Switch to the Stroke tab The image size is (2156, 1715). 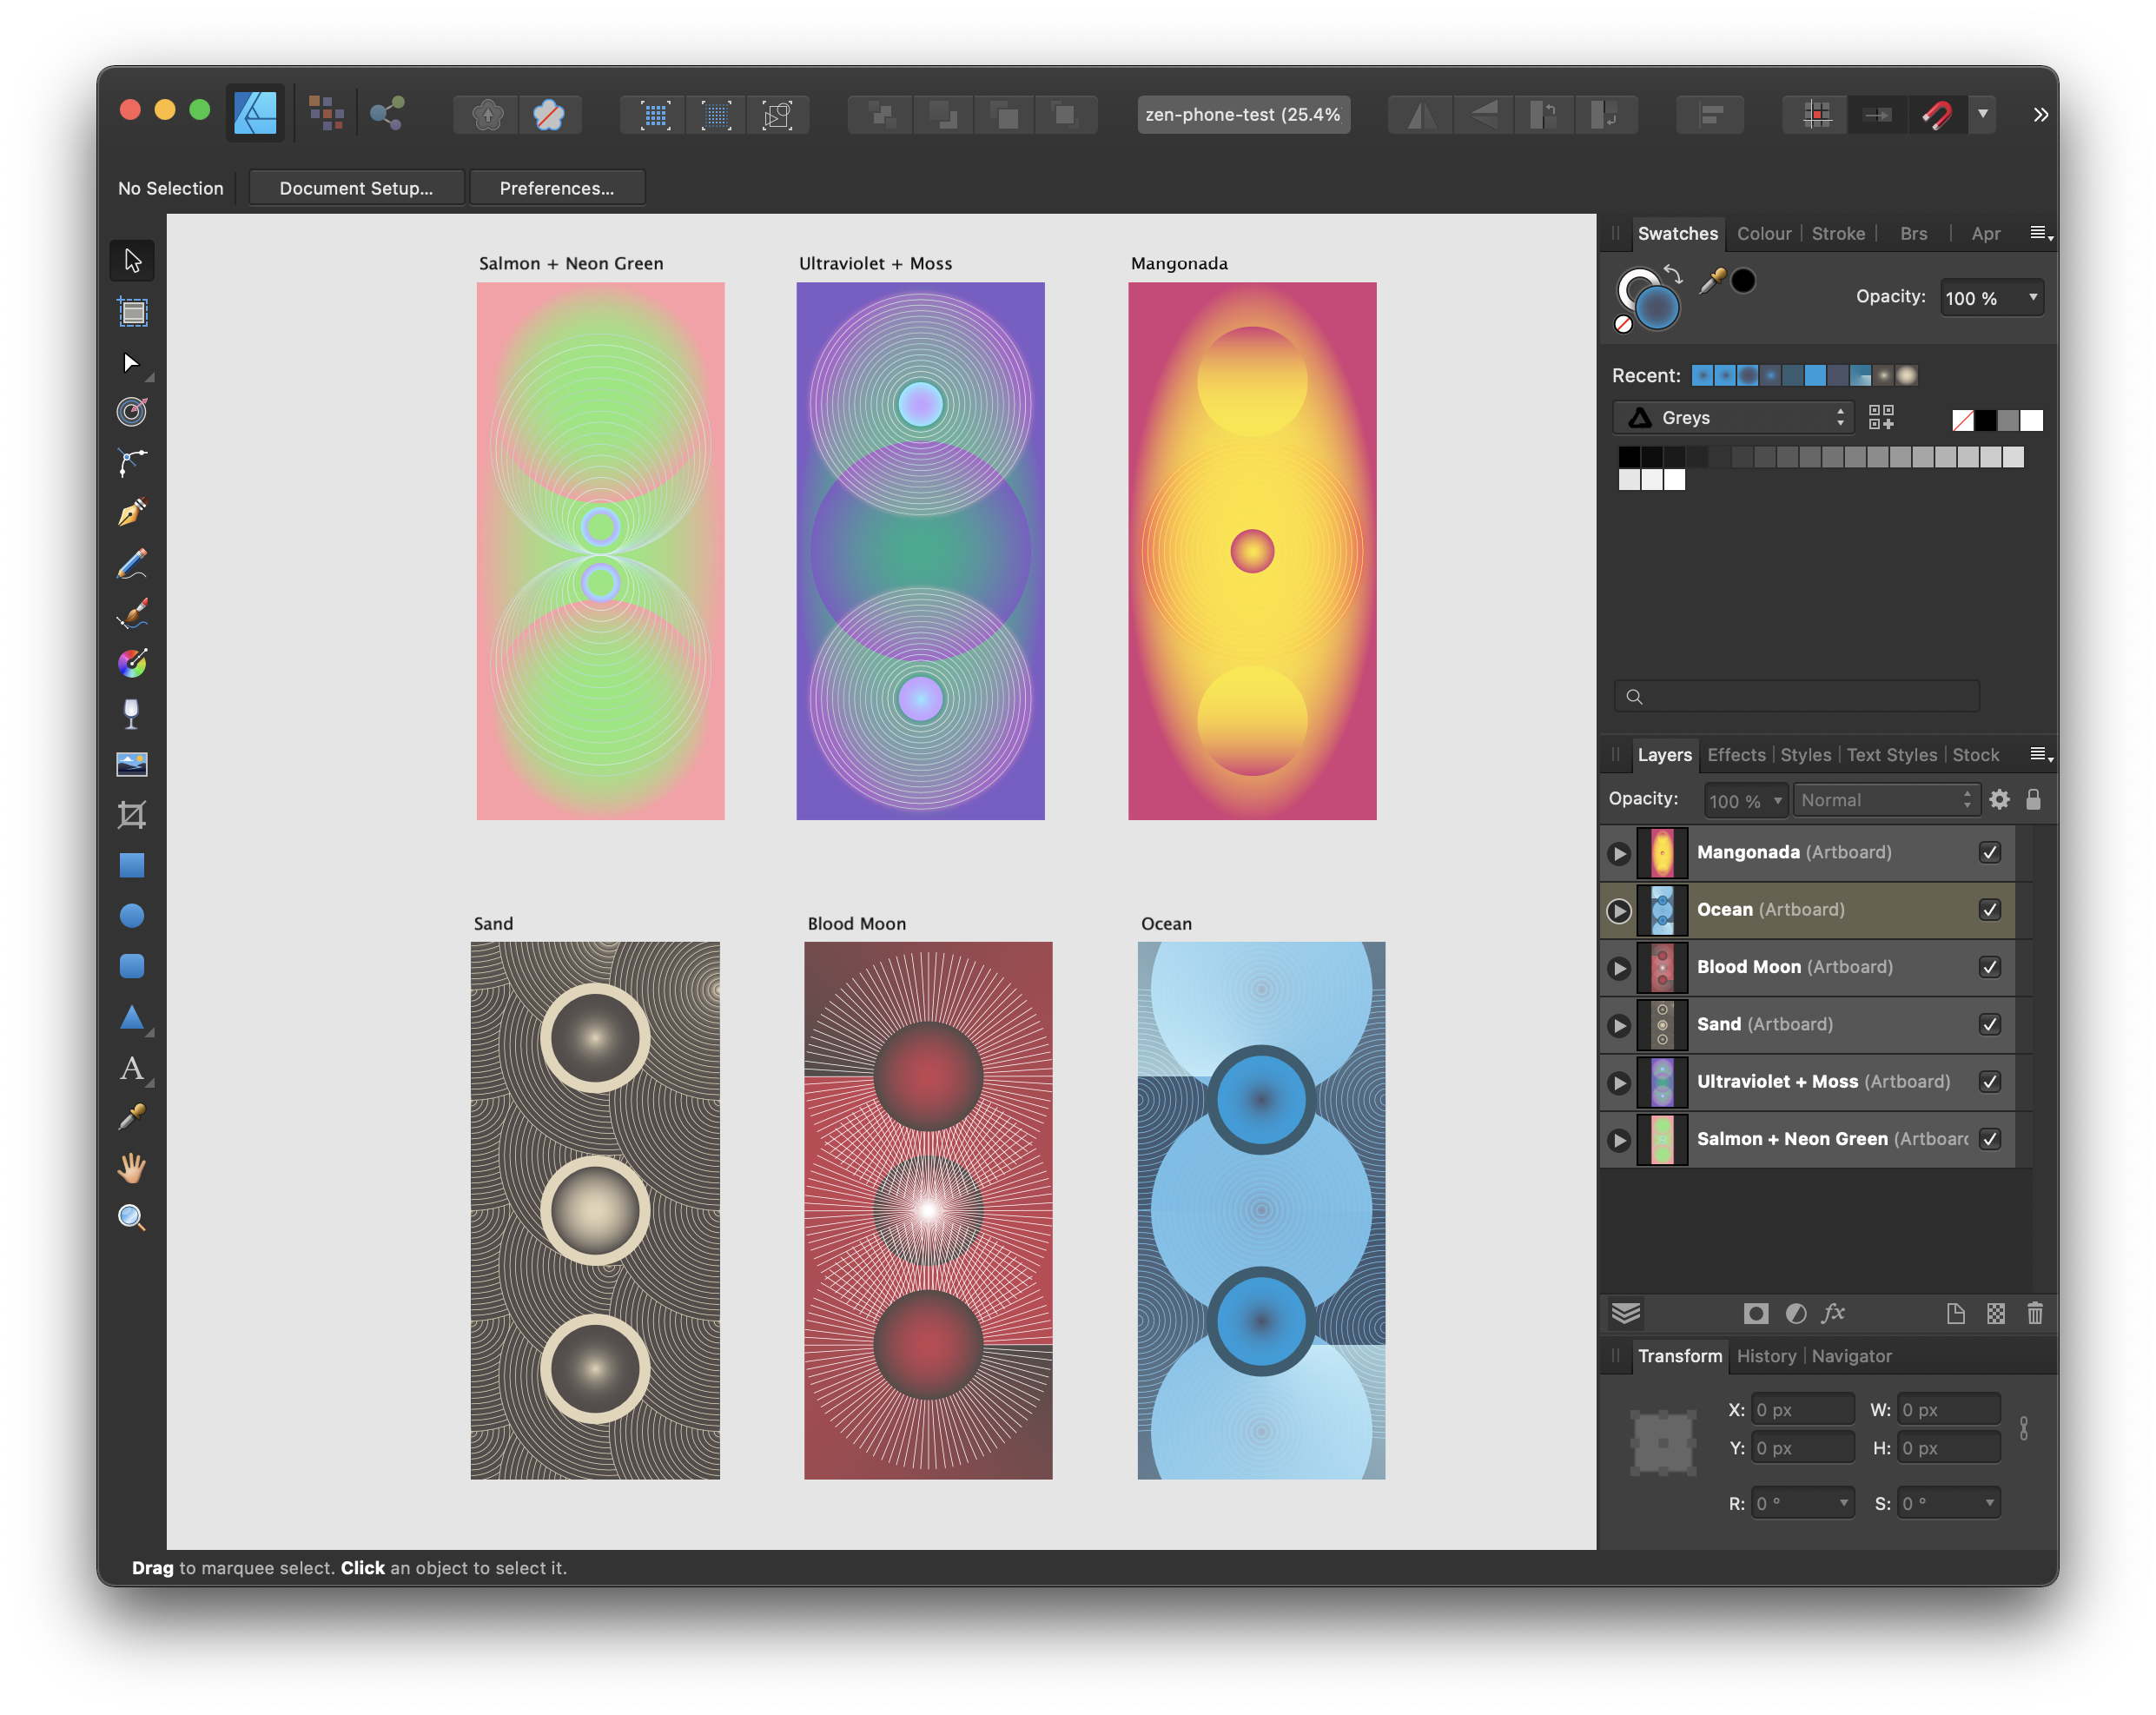point(1838,234)
